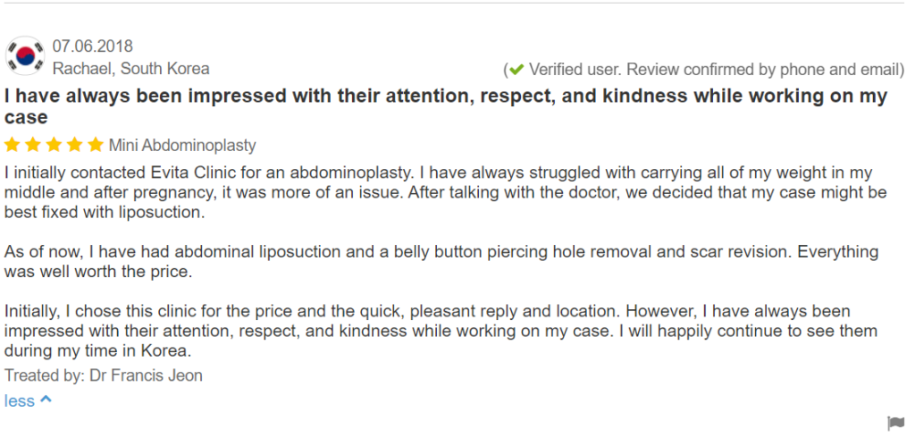Click the paragraph about abdominal liposuction
The width and height of the screenshot is (915, 438).
(x=441, y=262)
